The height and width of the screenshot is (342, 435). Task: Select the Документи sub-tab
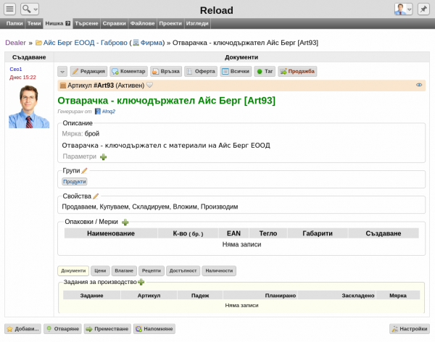tap(73, 271)
